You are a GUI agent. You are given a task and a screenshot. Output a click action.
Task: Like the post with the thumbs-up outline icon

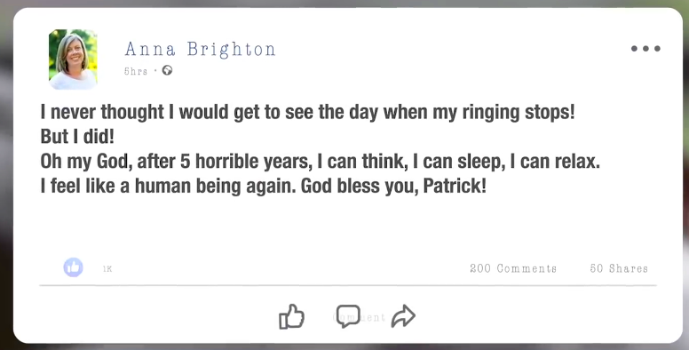tap(292, 316)
